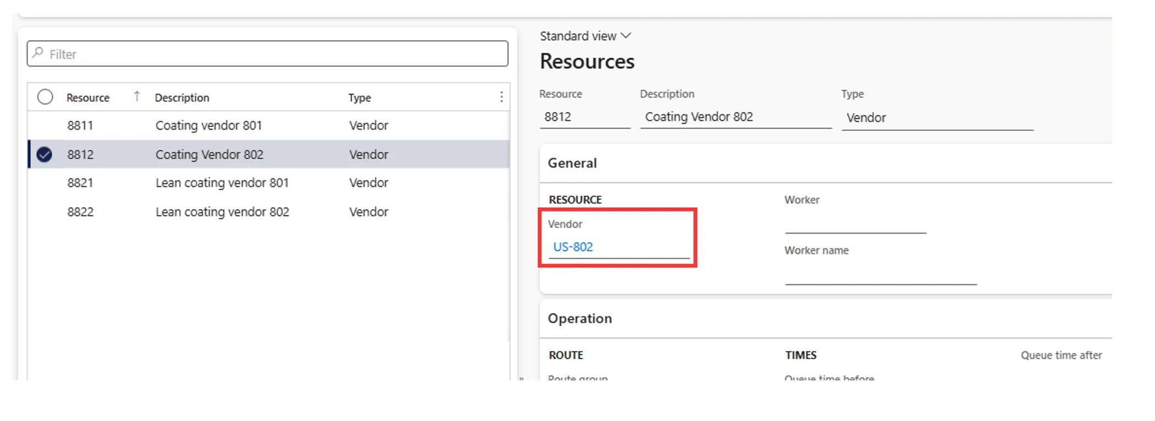Click into the Filter search field

click(275, 54)
